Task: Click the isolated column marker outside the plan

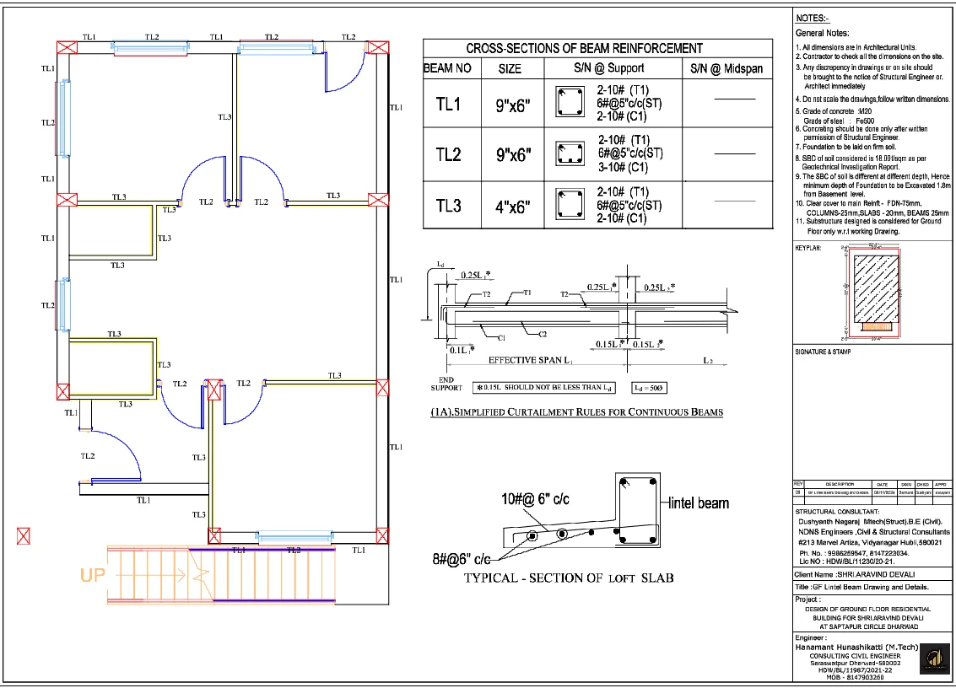Action: [x=23, y=536]
